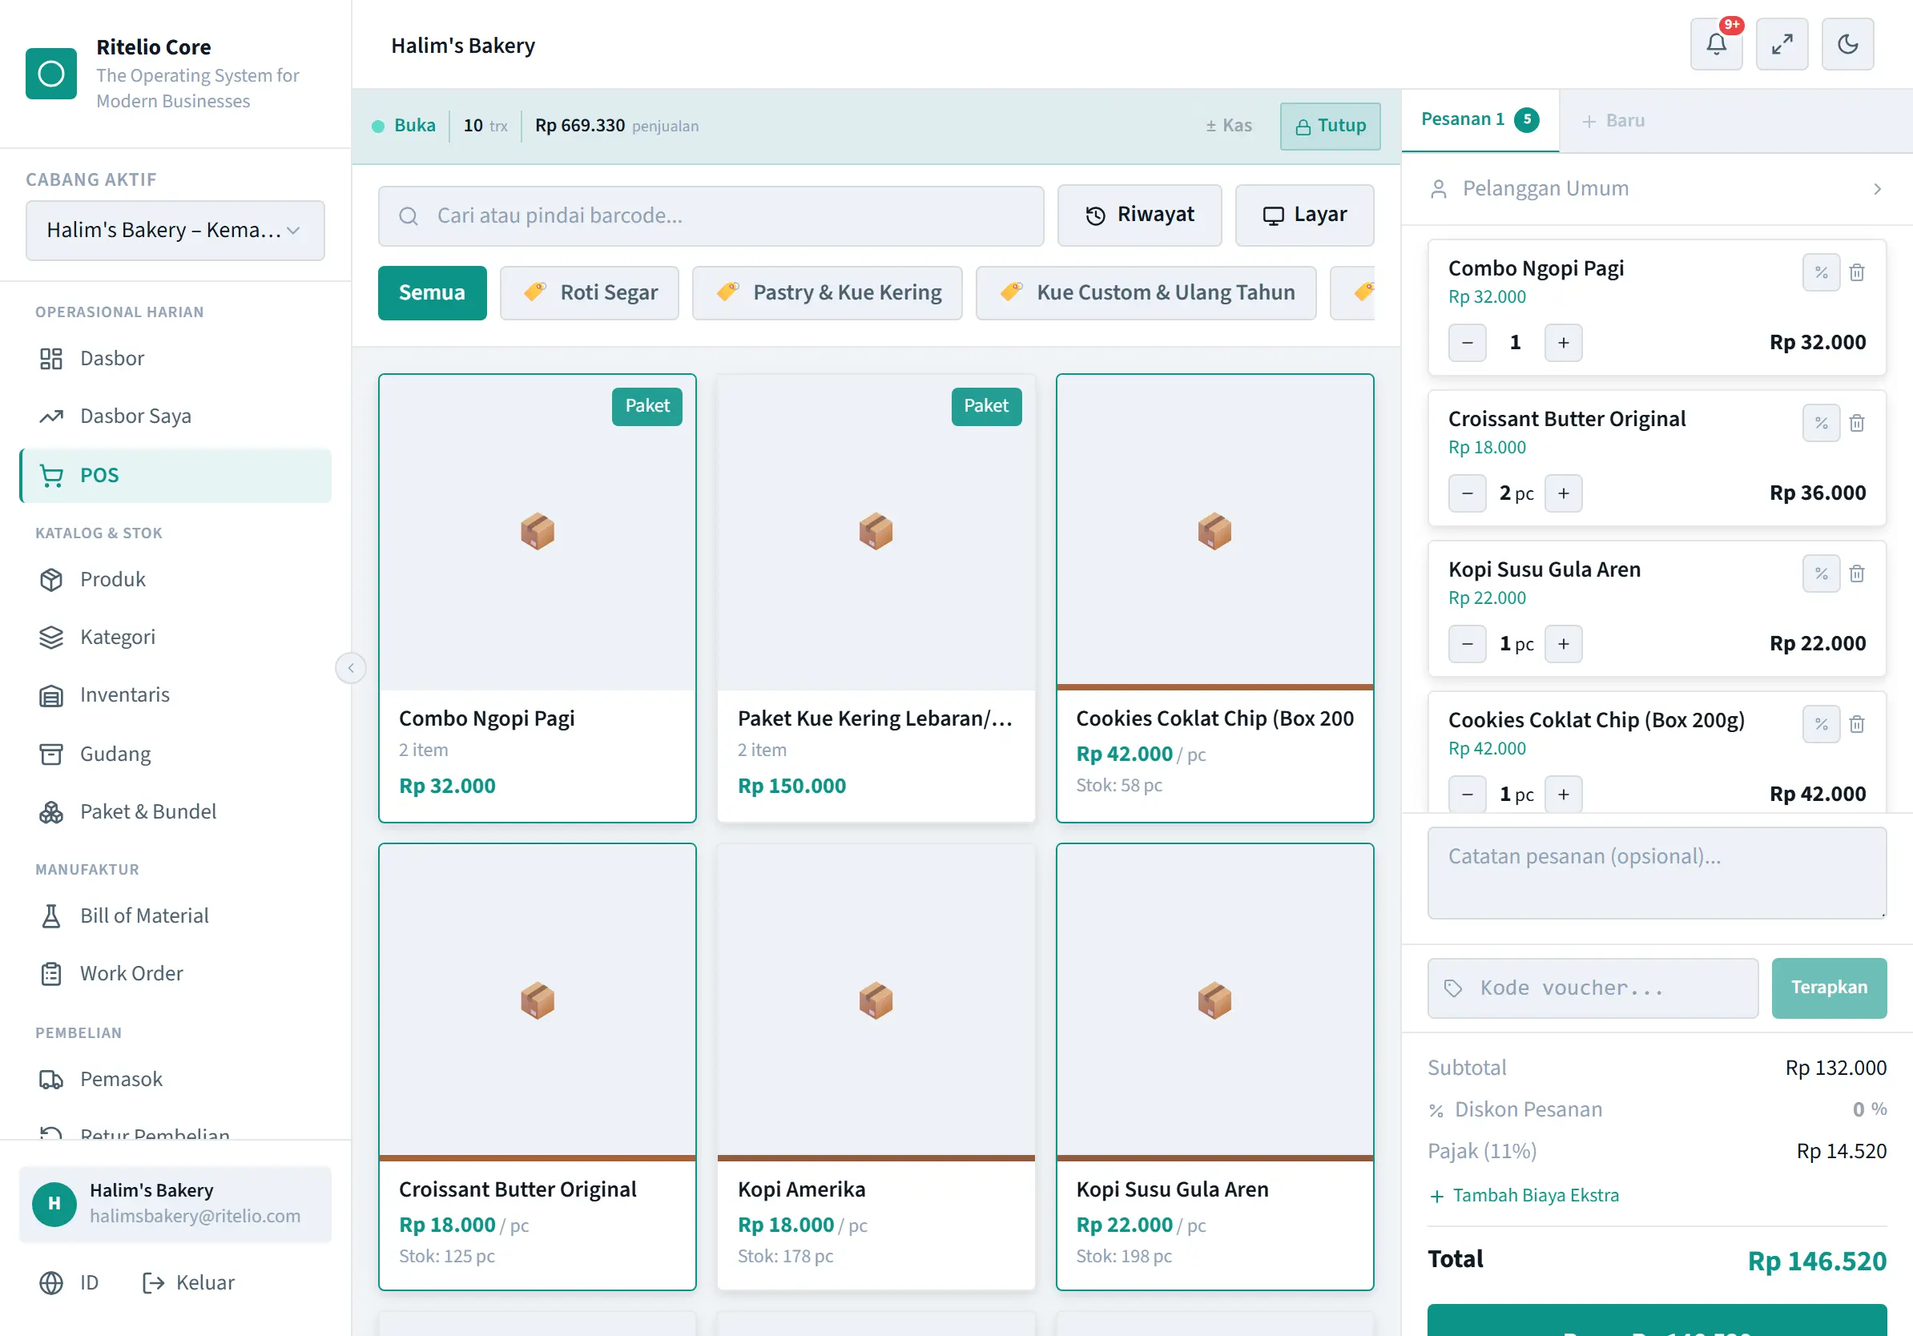This screenshot has height=1336, width=1913.
Task: Apply discount to Croissant Butter Original item
Action: pyautogui.click(x=1821, y=423)
